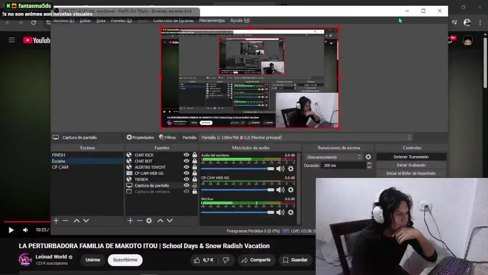Remove the selected source in Fuentes panel

pyautogui.click(x=139, y=221)
